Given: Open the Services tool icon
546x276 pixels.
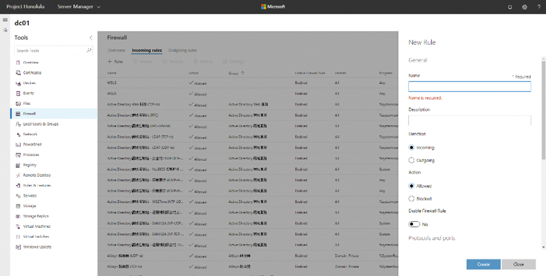Looking at the screenshot, I should (x=18, y=196).
